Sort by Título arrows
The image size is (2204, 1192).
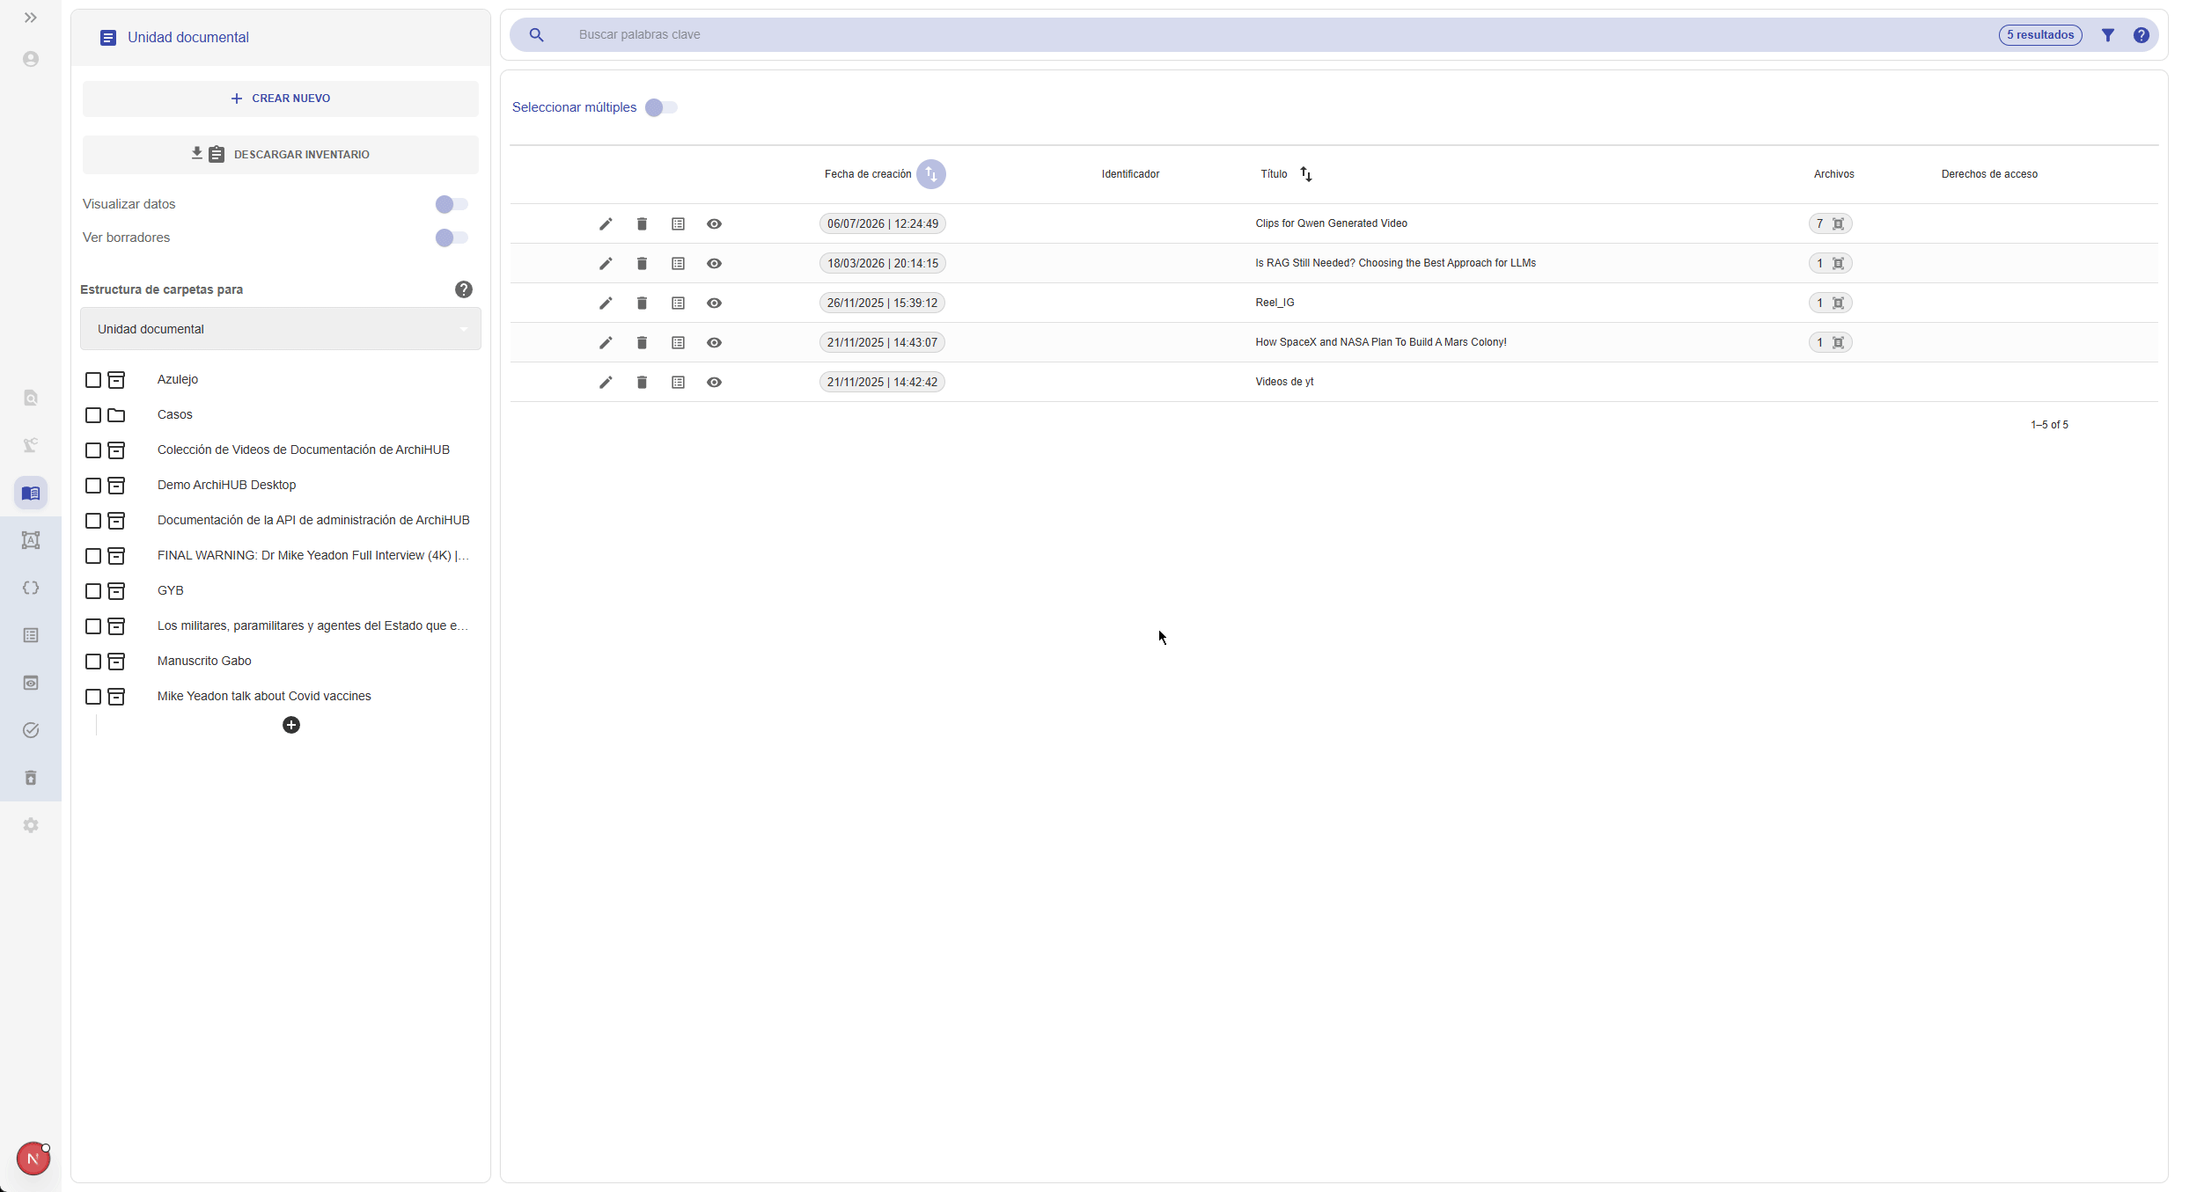(x=1306, y=174)
